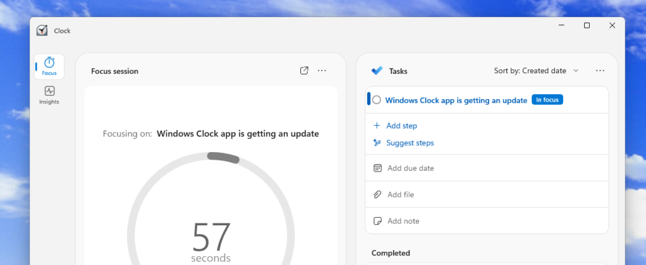Click the Tasks heading

[x=398, y=71]
